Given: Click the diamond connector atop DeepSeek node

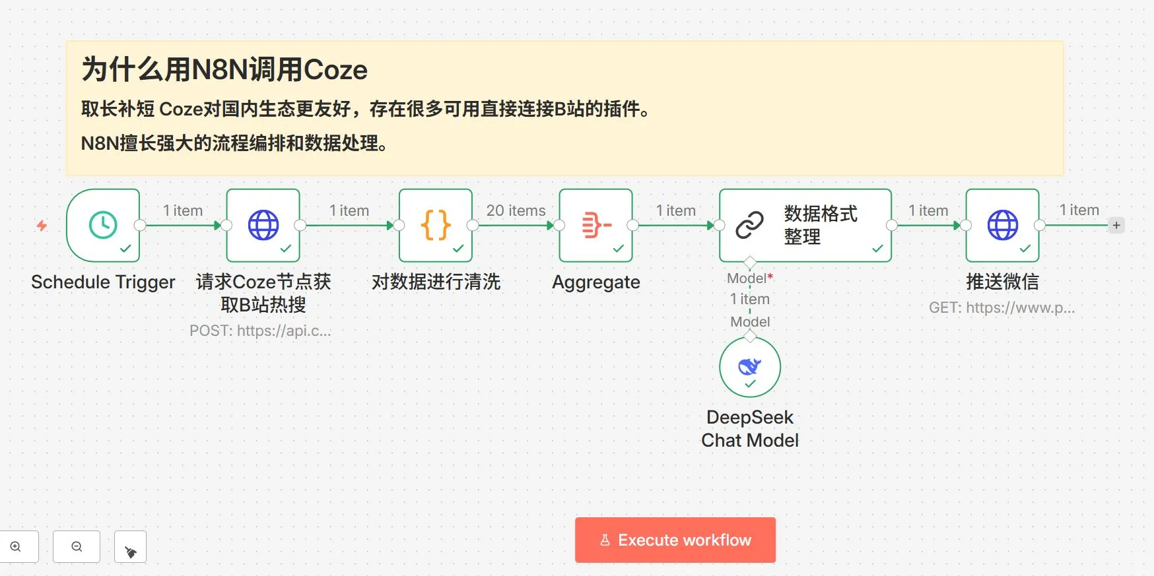Looking at the screenshot, I should (x=750, y=336).
